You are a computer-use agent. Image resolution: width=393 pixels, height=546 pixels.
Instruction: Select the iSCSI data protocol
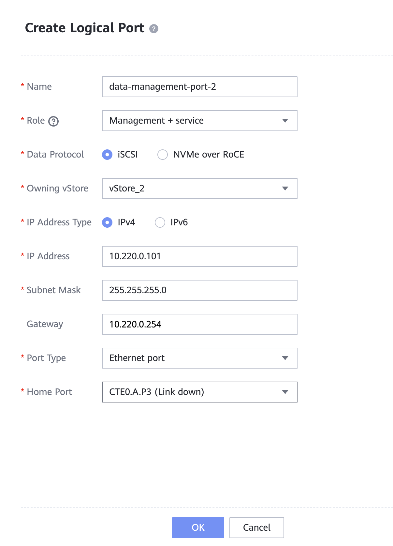[107, 155]
